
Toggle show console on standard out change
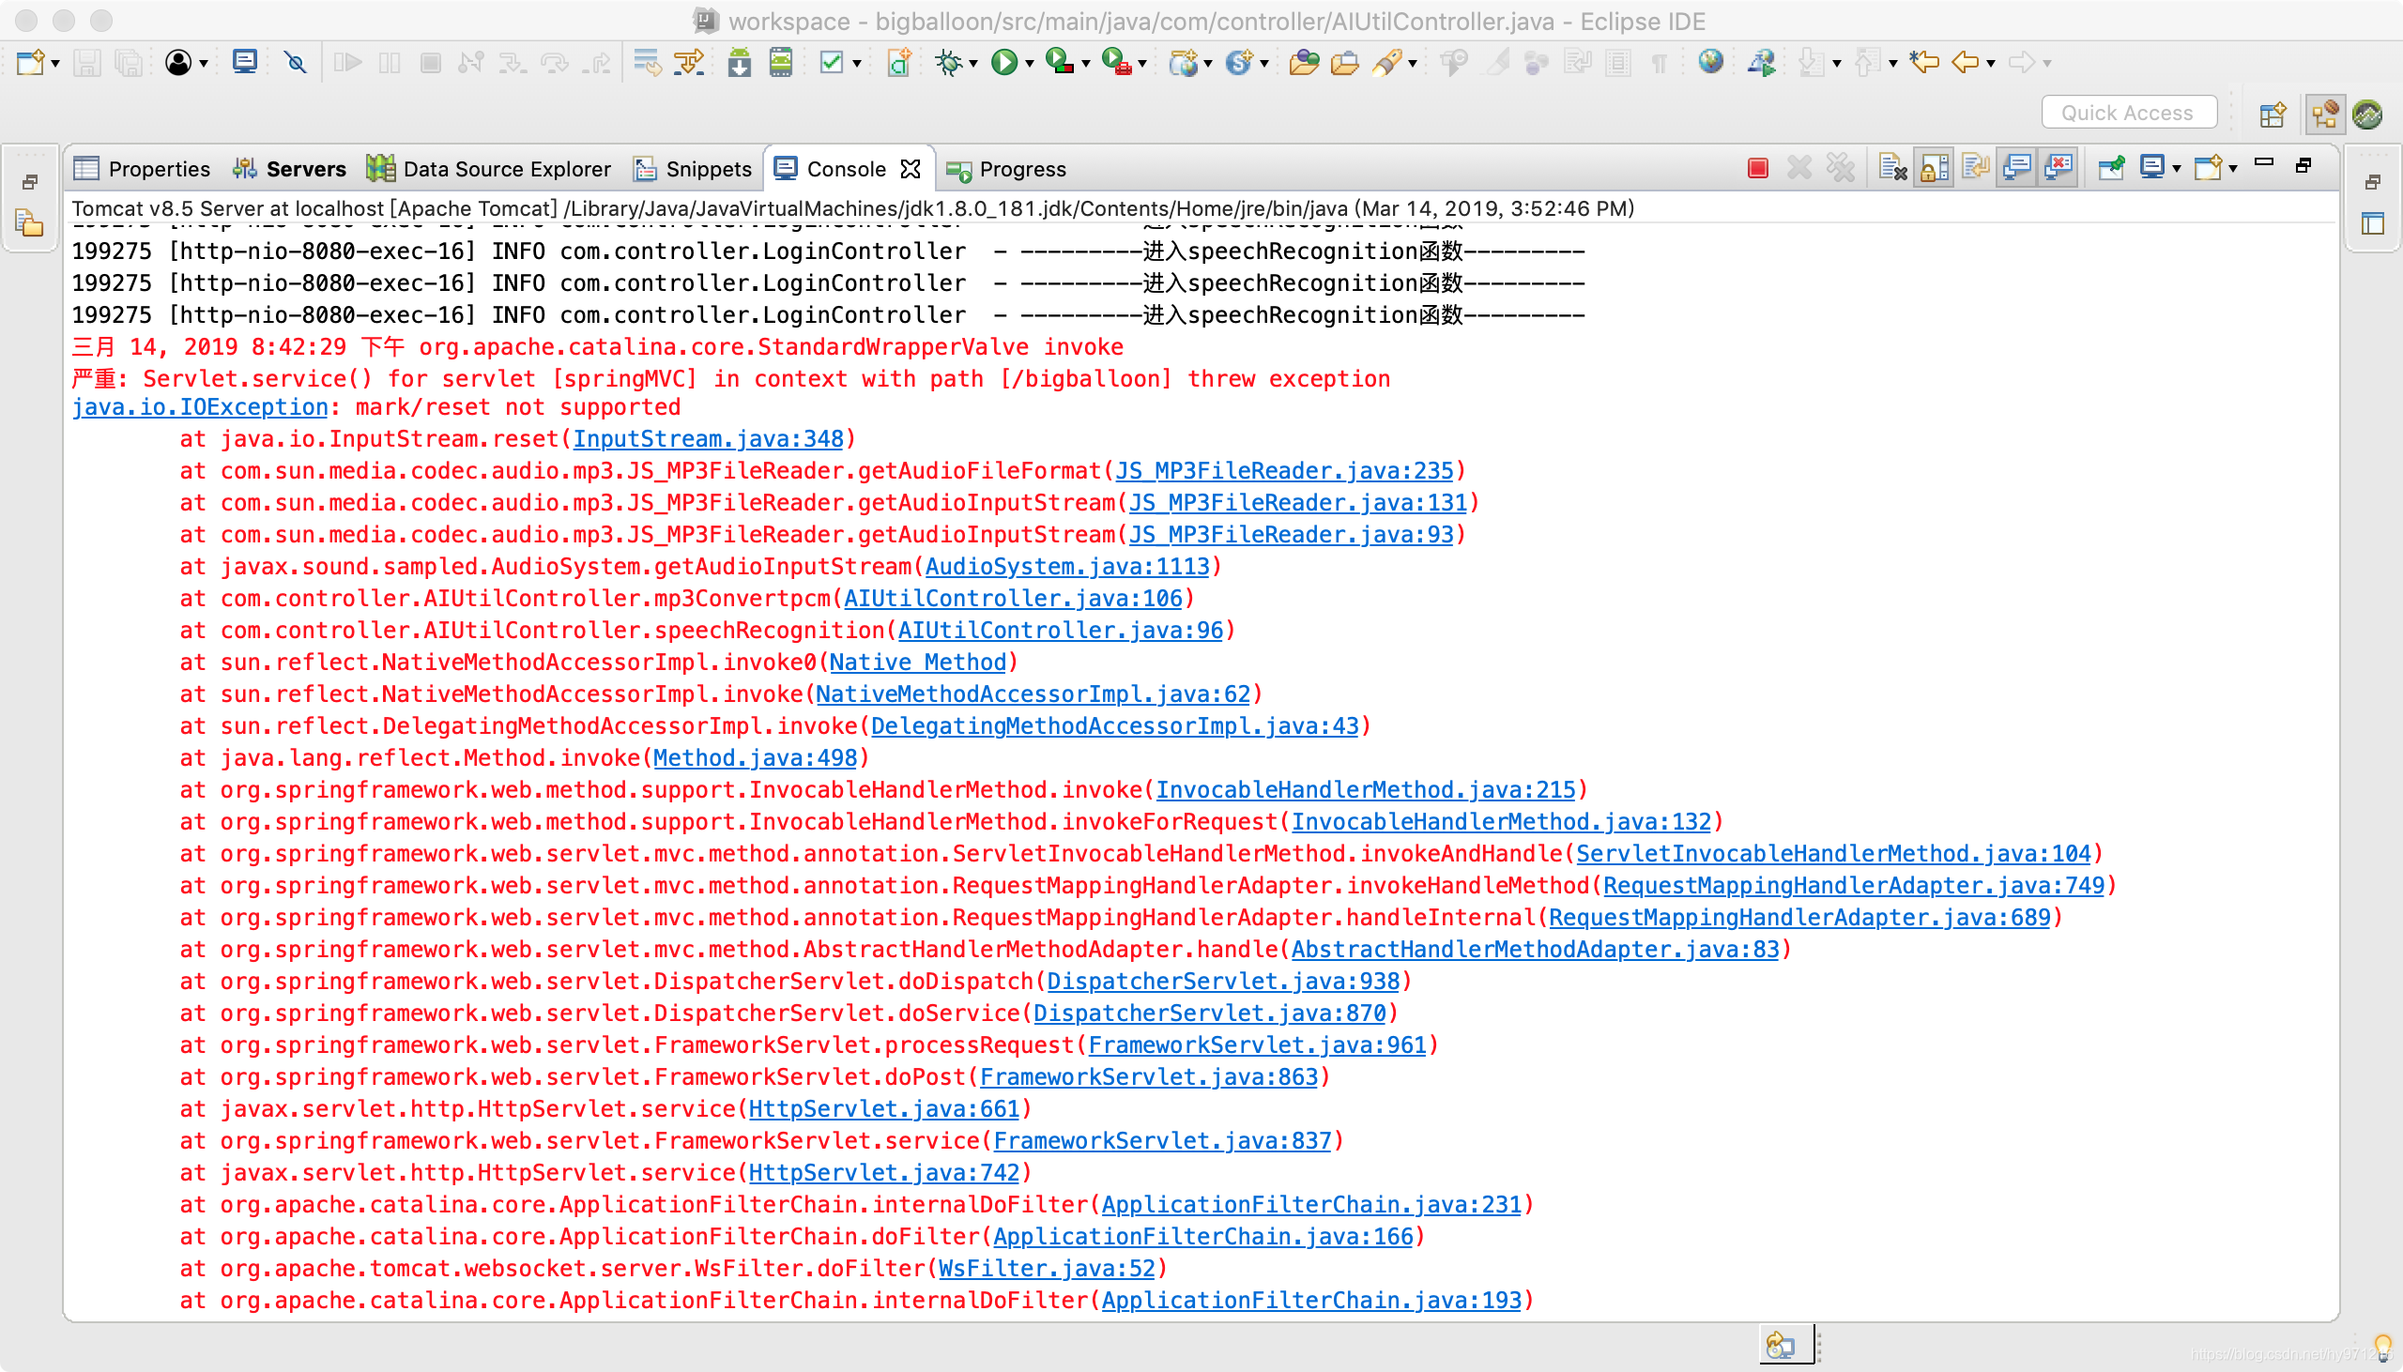click(x=2016, y=169)
